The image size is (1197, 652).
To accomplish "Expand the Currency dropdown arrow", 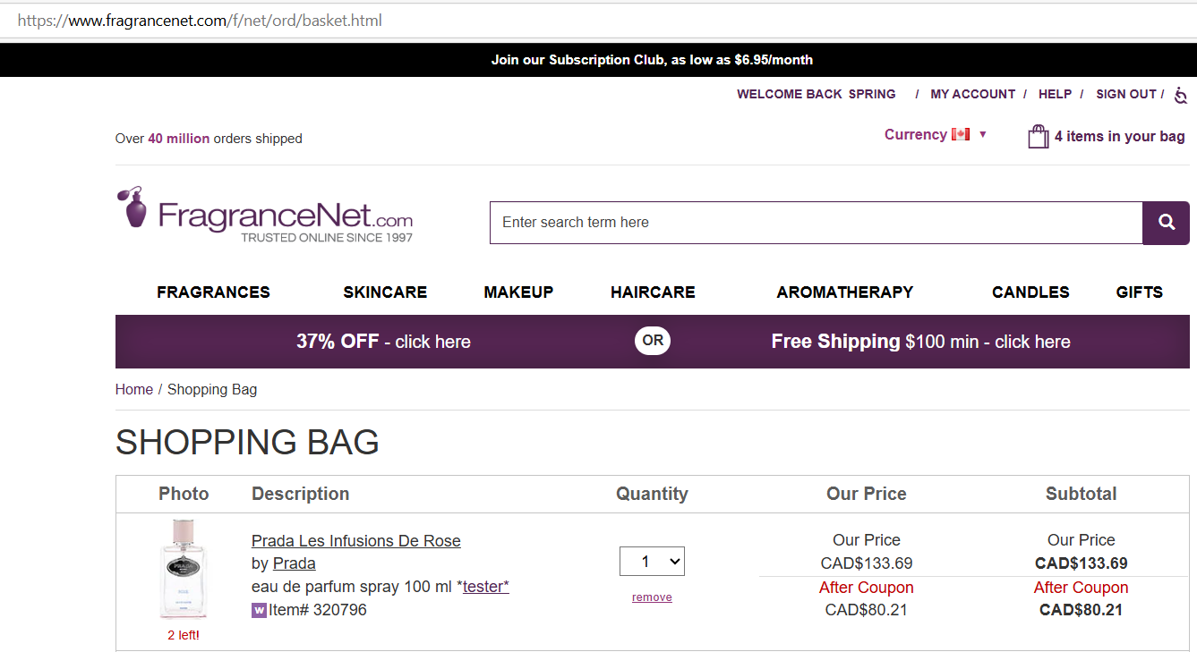I will pos(983,135).
